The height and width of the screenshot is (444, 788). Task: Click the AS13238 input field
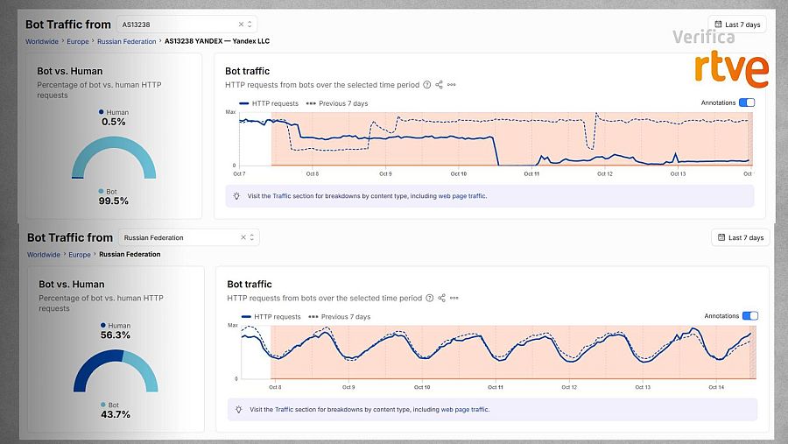187,25
